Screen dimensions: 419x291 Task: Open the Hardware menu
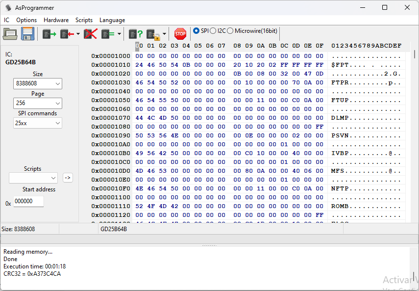tap(56, 20)
